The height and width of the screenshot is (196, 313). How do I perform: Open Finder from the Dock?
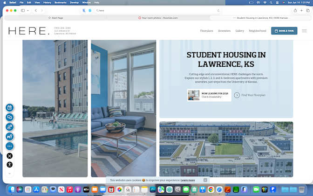(x=12, y=189)
